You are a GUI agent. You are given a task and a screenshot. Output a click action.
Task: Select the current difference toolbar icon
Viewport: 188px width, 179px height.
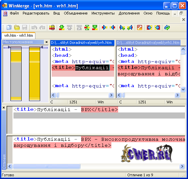52,27
